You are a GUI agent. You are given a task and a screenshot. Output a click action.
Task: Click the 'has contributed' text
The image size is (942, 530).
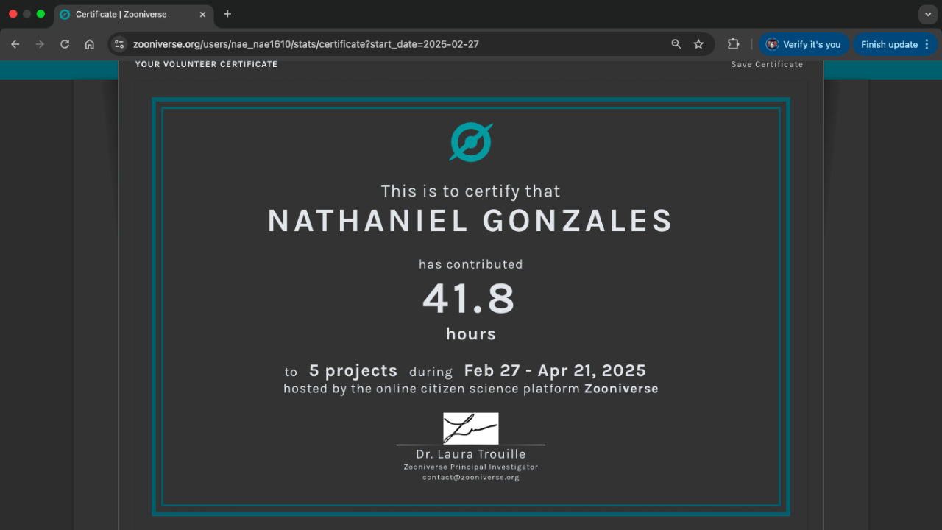pyautogui.click(x=471, y=264)
